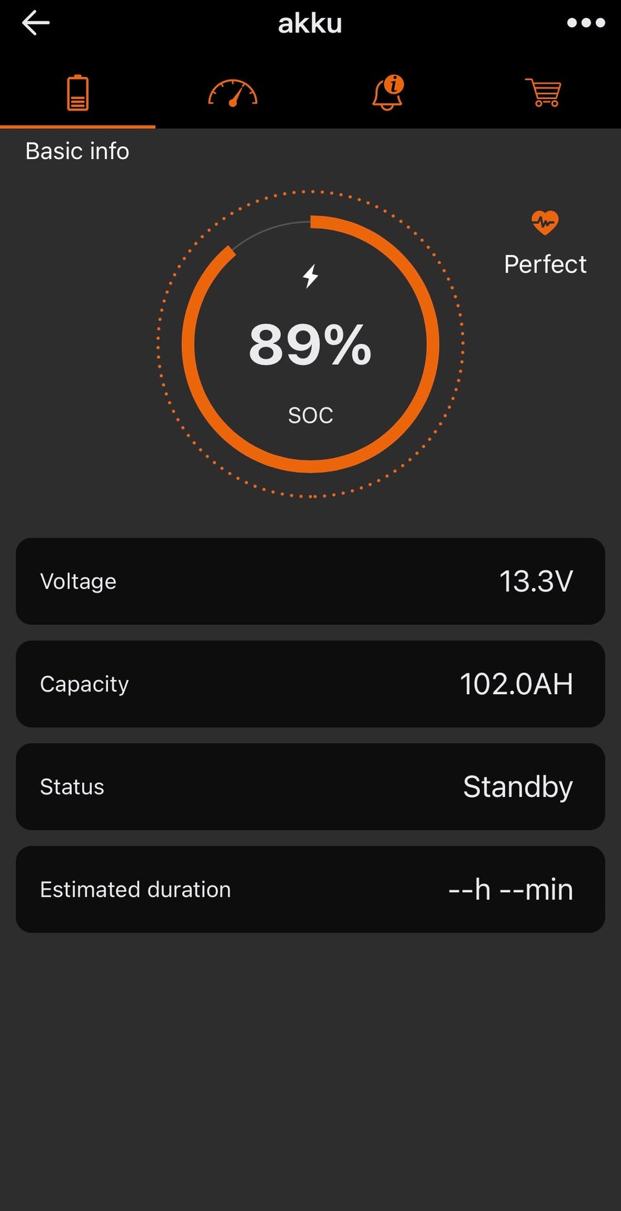Tap the Standby status value
This screenshot has width=621, height=1211.
517,787
